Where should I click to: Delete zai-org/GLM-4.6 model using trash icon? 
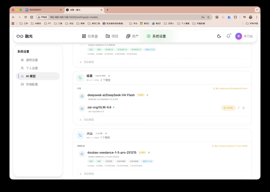[243, 108]
